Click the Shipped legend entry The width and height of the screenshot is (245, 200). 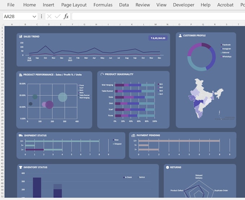point(117,144)
